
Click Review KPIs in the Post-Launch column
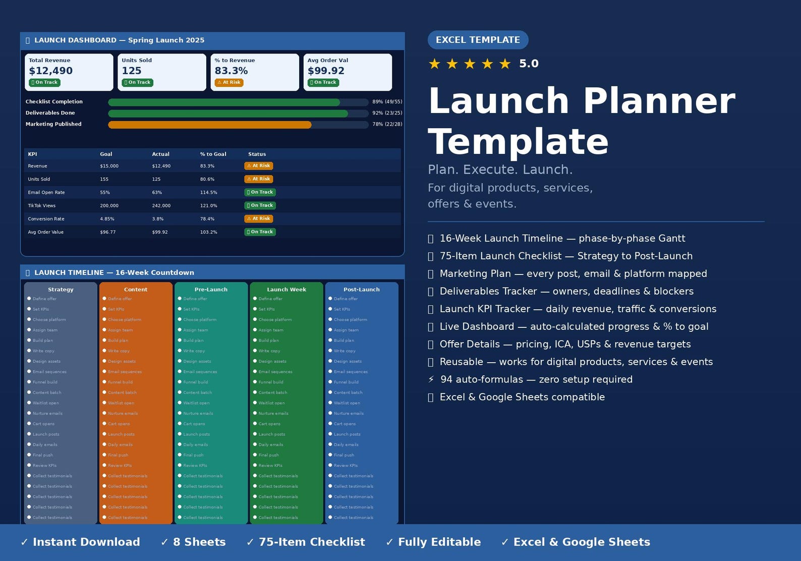[346, 466]
